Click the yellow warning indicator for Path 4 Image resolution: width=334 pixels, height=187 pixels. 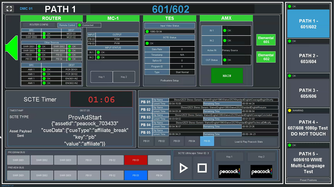pos(290,110)
